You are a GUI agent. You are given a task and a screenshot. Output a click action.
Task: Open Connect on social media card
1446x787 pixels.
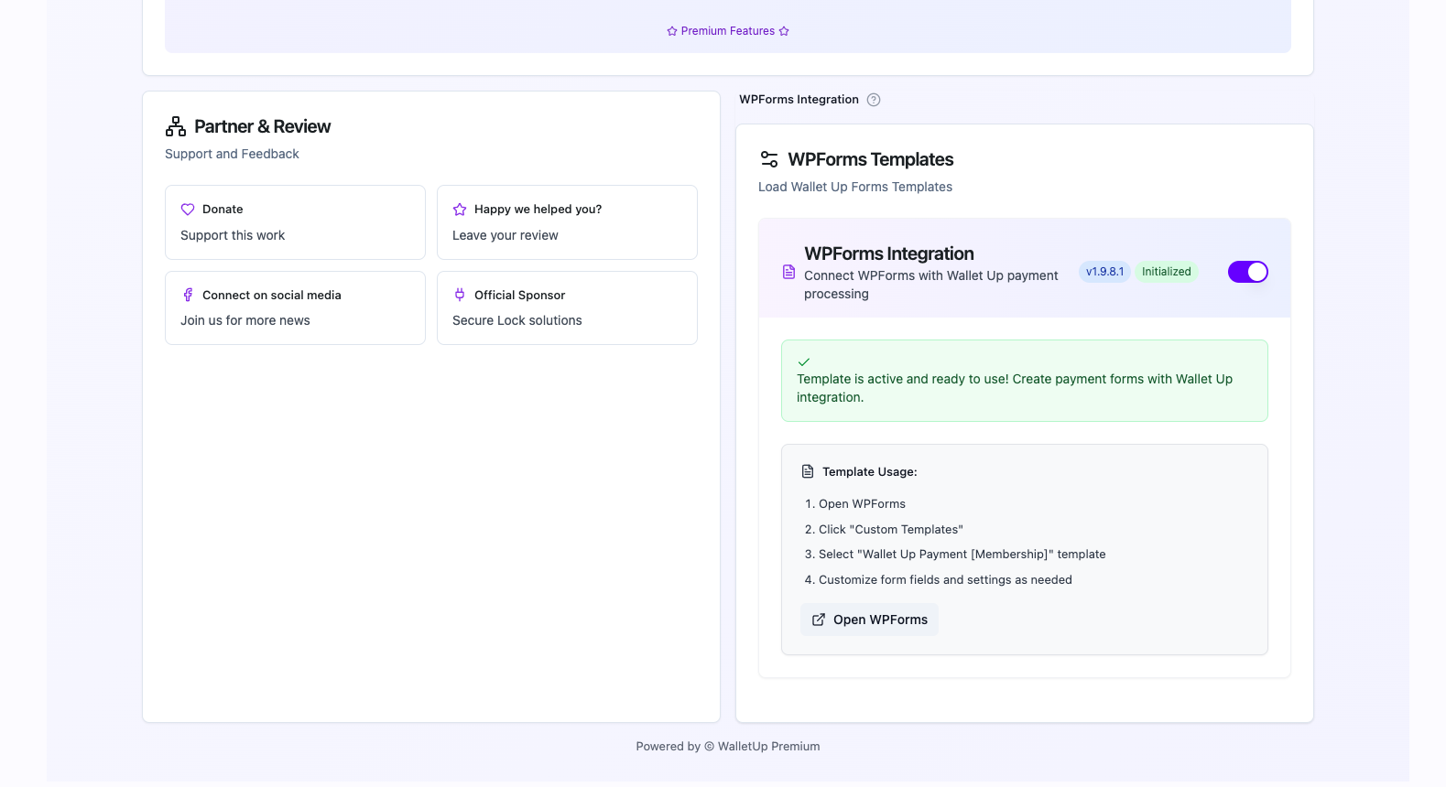click(x=295, y=307)
